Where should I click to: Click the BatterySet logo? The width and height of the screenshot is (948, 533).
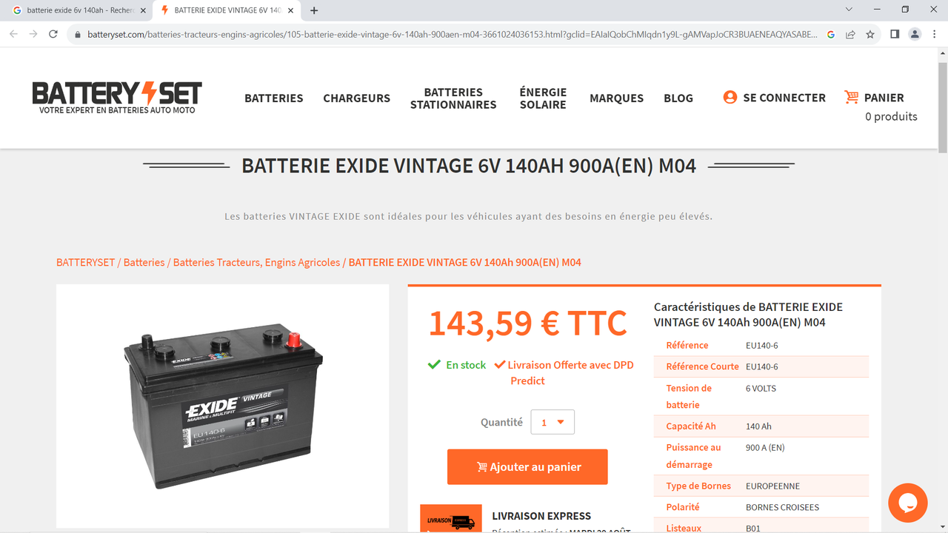pyautogui.click(x=117, y=98)
